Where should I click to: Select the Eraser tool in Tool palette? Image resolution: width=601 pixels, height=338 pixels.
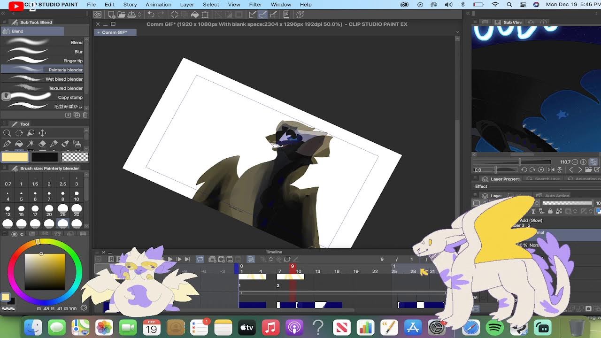point(42,144)
